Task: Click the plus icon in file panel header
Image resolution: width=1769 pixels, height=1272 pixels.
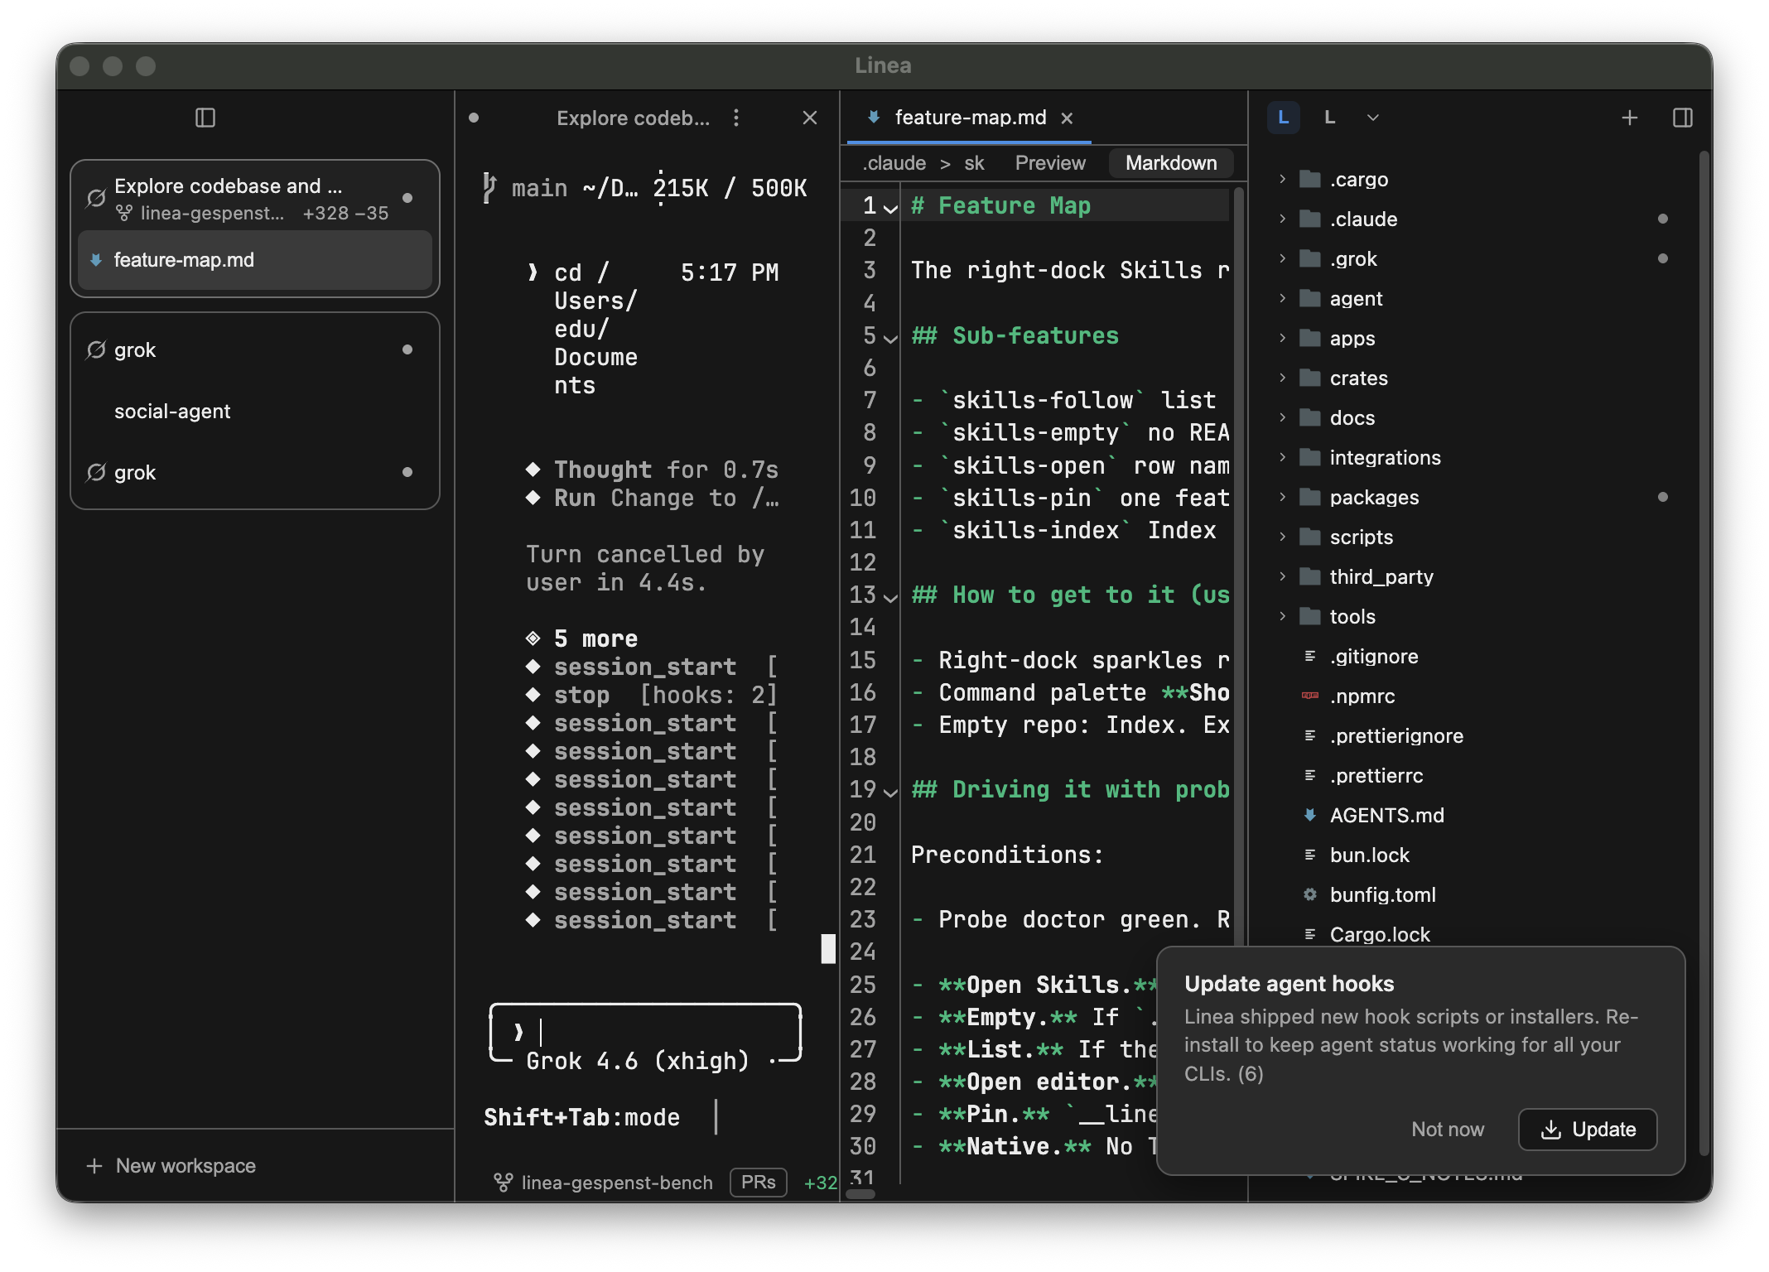Action: (x=1629, y=118)
